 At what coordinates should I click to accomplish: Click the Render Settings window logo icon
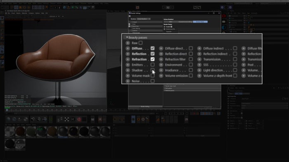coord(130,13)
